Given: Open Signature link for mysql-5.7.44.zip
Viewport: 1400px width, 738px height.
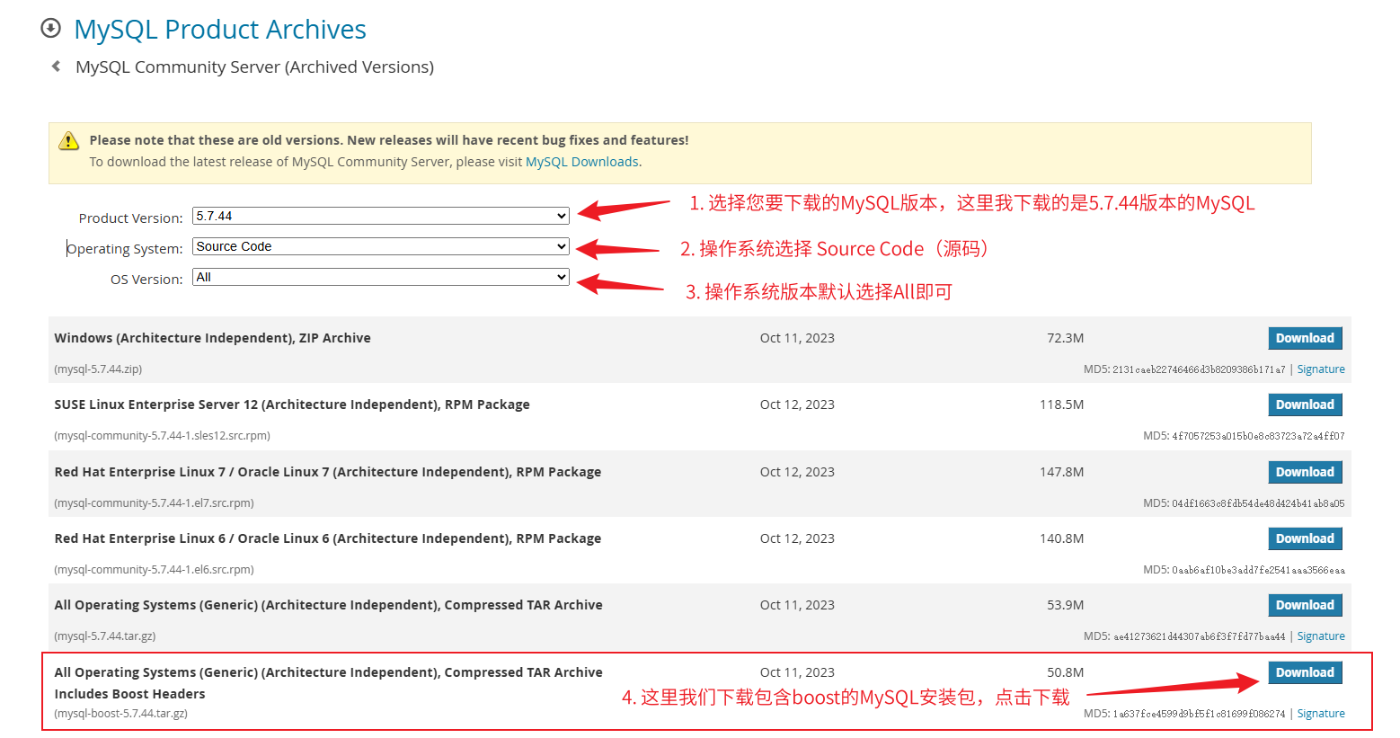Looking at the screenshot, I should click(x=1320, y=369).
